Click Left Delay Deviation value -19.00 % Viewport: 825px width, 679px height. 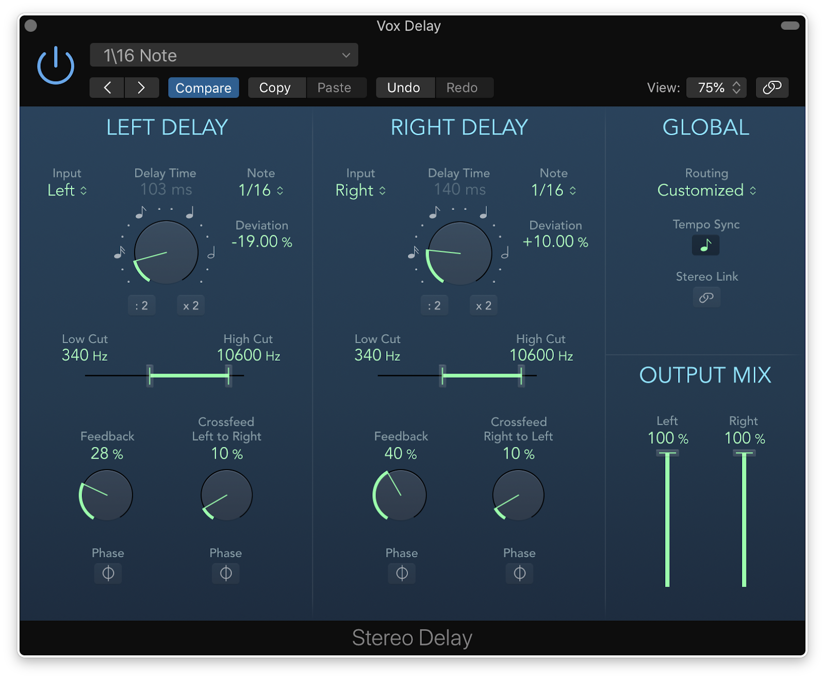pos(262,241)
